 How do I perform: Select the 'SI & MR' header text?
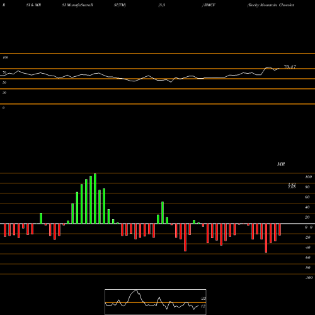click(x=33, y=5)
